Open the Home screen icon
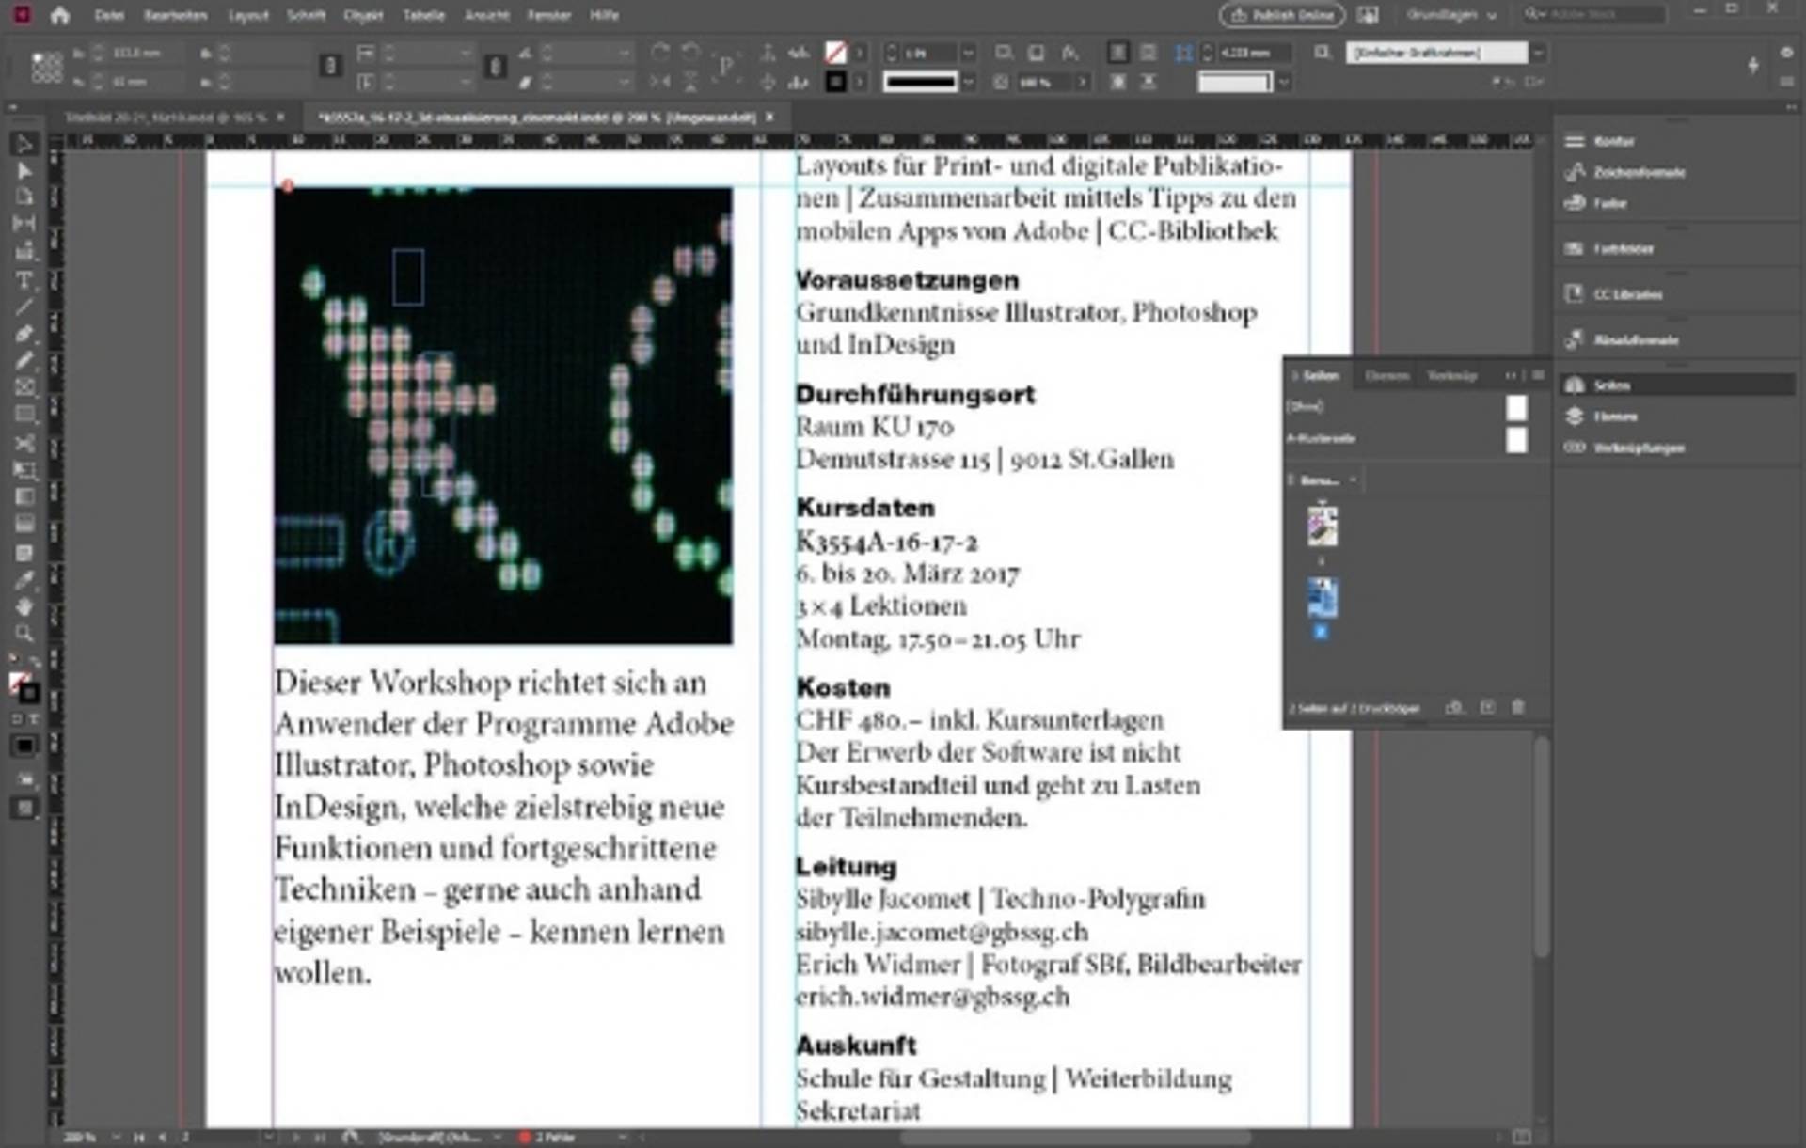The image size is (1806, 1148). 60,15
